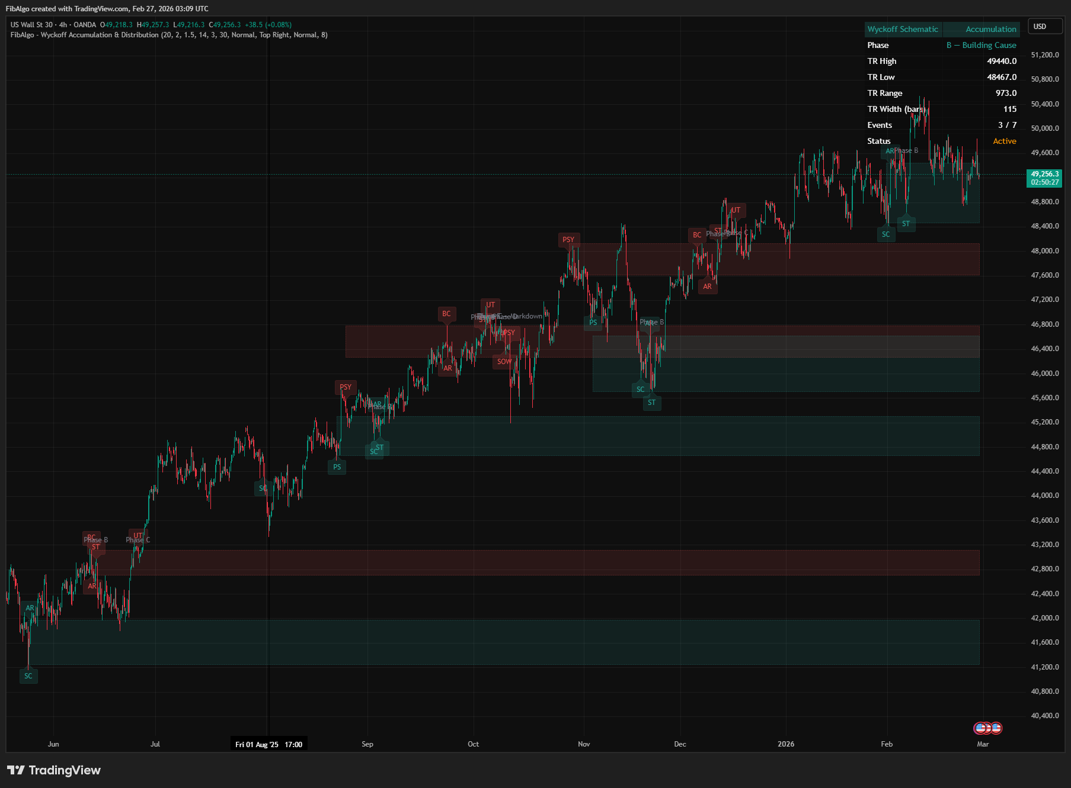Image resolution: width=1071 pixels, height=788 pixels.
Task: Click the UT Upthrust marker label
Action: point(736,209)
